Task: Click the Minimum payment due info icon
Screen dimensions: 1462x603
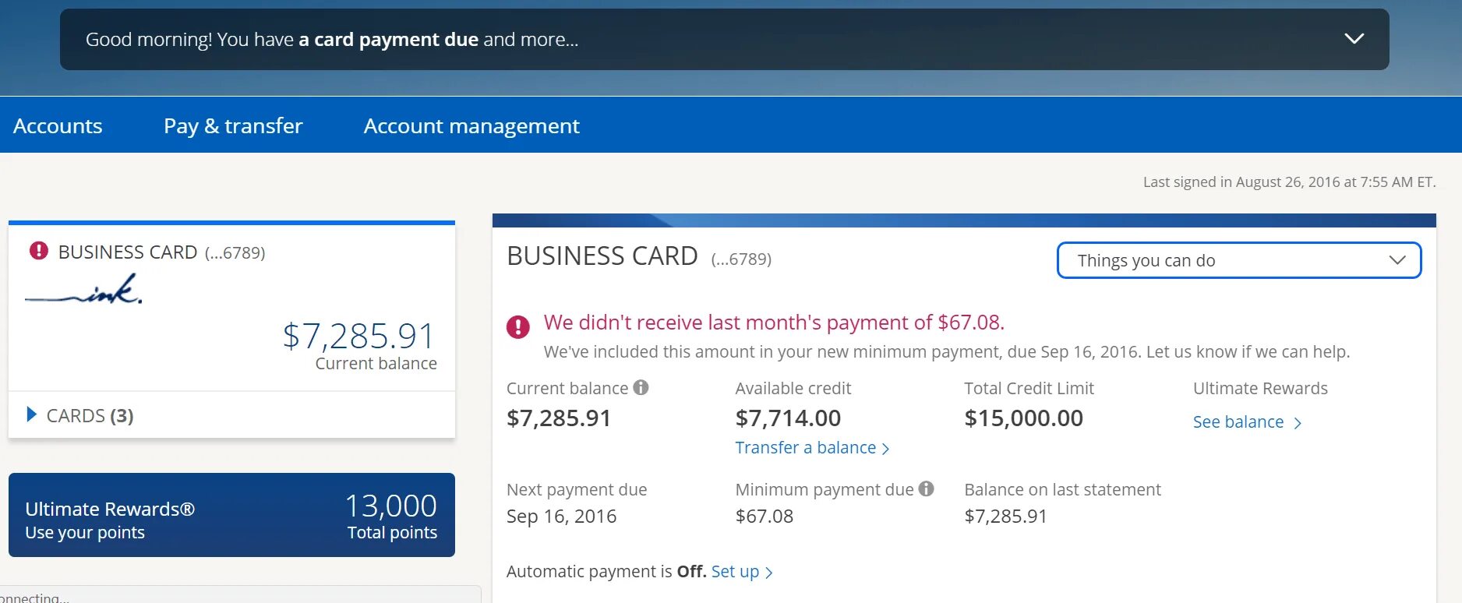Action: (x=926, y=488)
